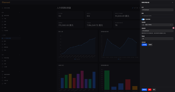Click the tallest magenta bar in department chart
The height and width of the screenshot is (92, 175).
82,79
